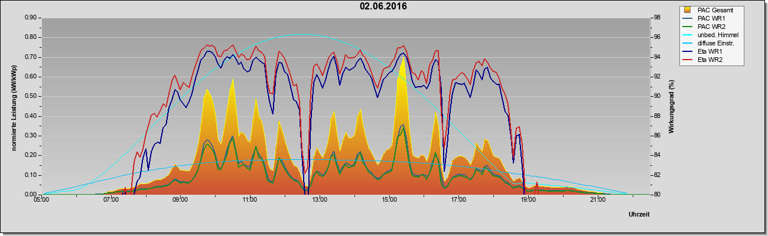Viewport: 768px width, 236px height.
Task: Click the chart title 02.06.2016
Action: (x=383, y=6)
